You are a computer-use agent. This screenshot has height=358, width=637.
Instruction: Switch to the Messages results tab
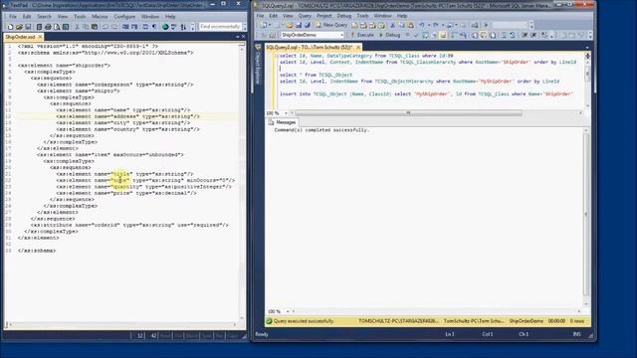point(283,122)
